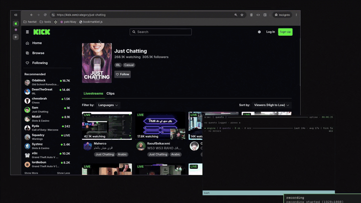Go back with browser back arrow
This screenshot has height=203, width=361.
click(32, 15)
